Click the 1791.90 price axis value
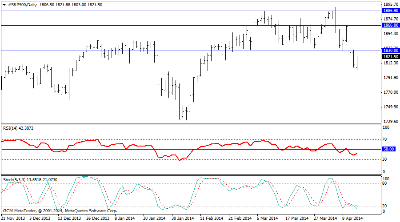 point(391,78)
